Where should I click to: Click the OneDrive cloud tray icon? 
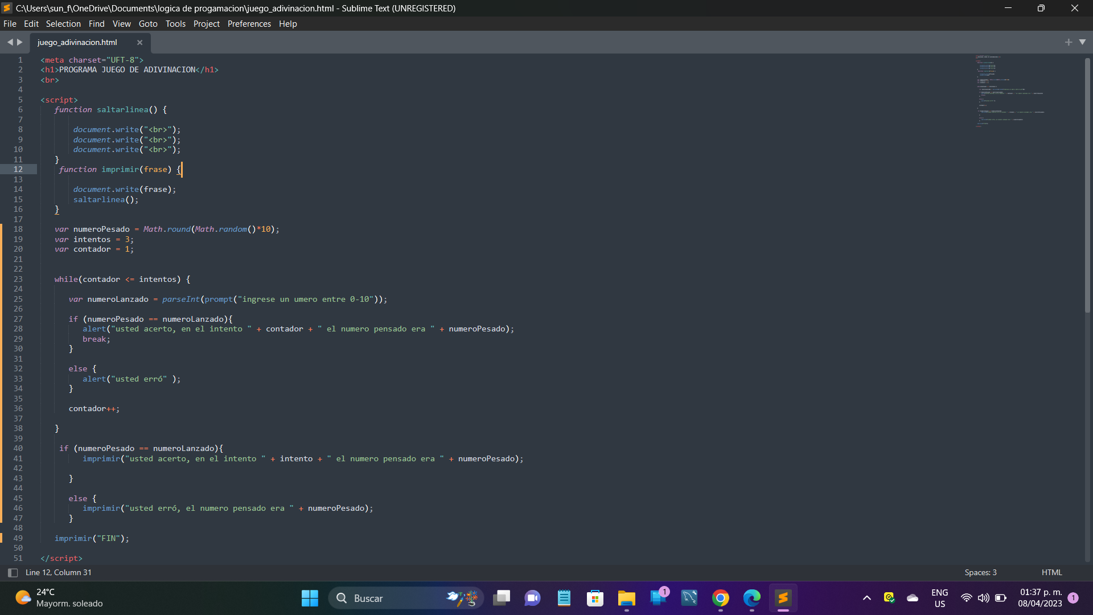point(913,598)
